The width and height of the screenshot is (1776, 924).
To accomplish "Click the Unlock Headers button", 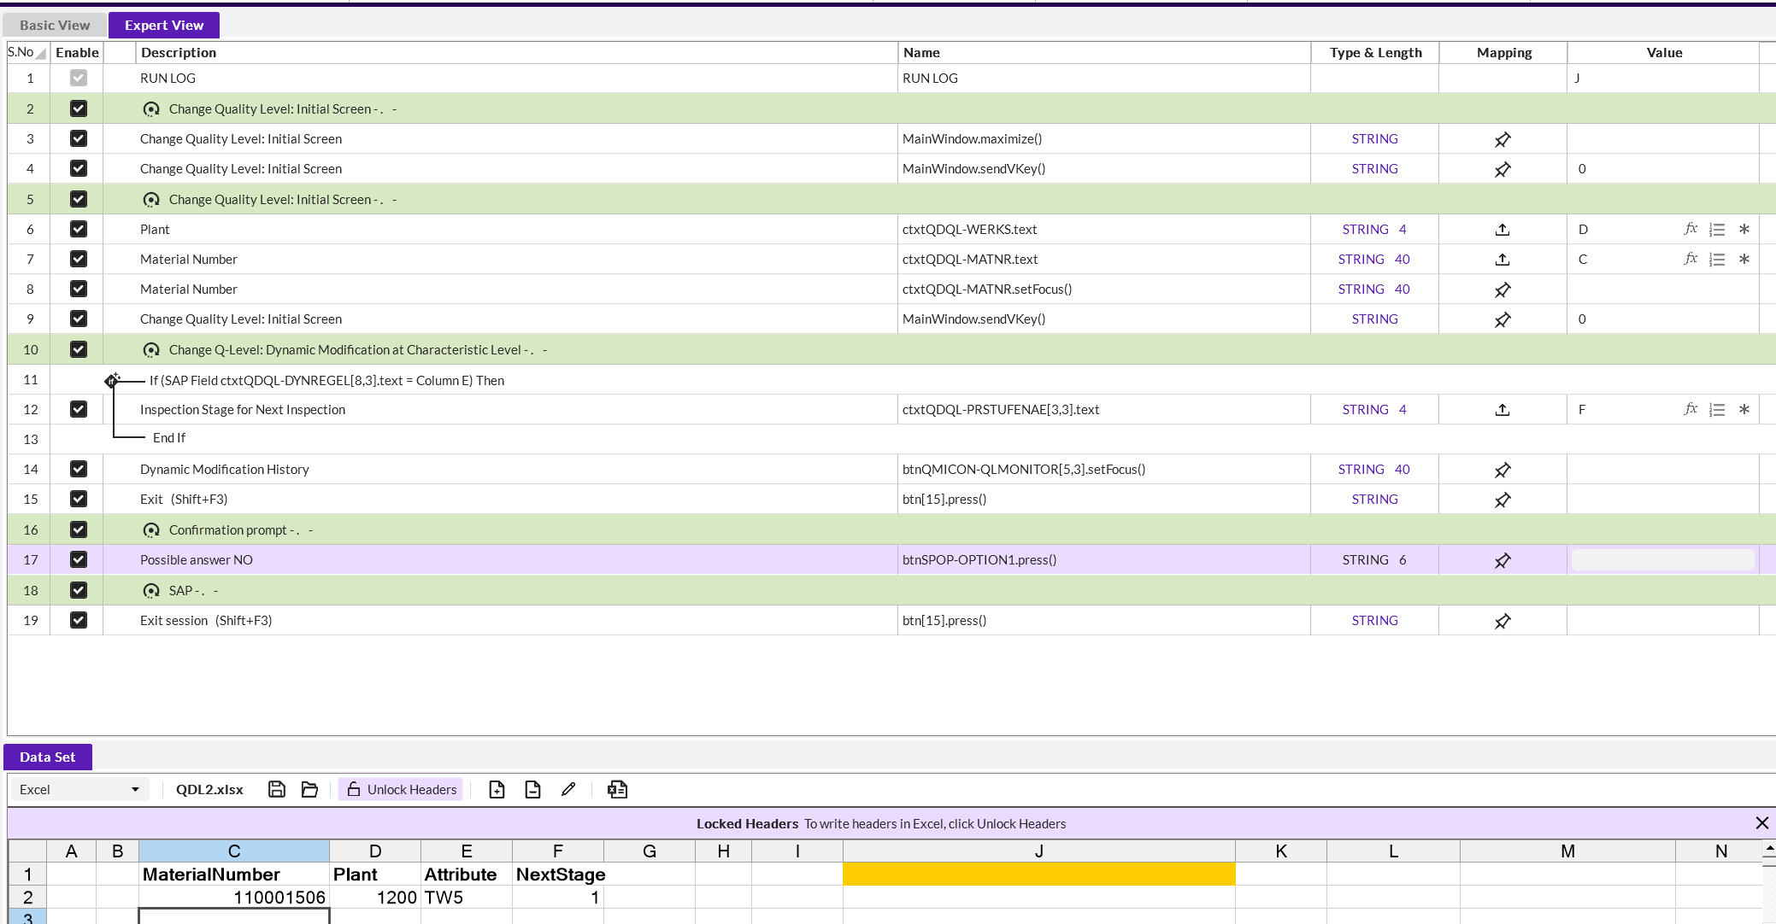I will [401, 789].
